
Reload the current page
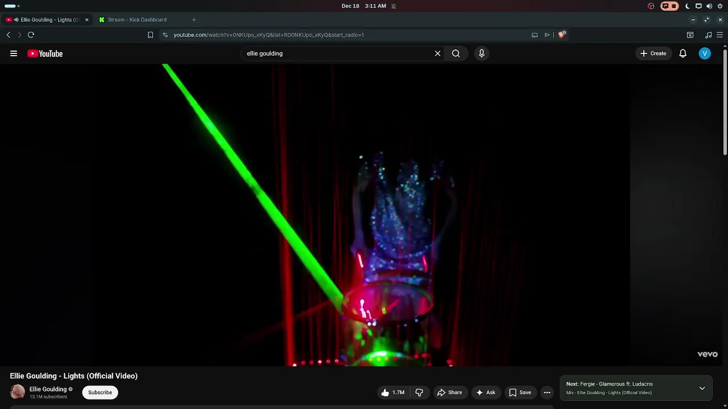click(31, 35)
